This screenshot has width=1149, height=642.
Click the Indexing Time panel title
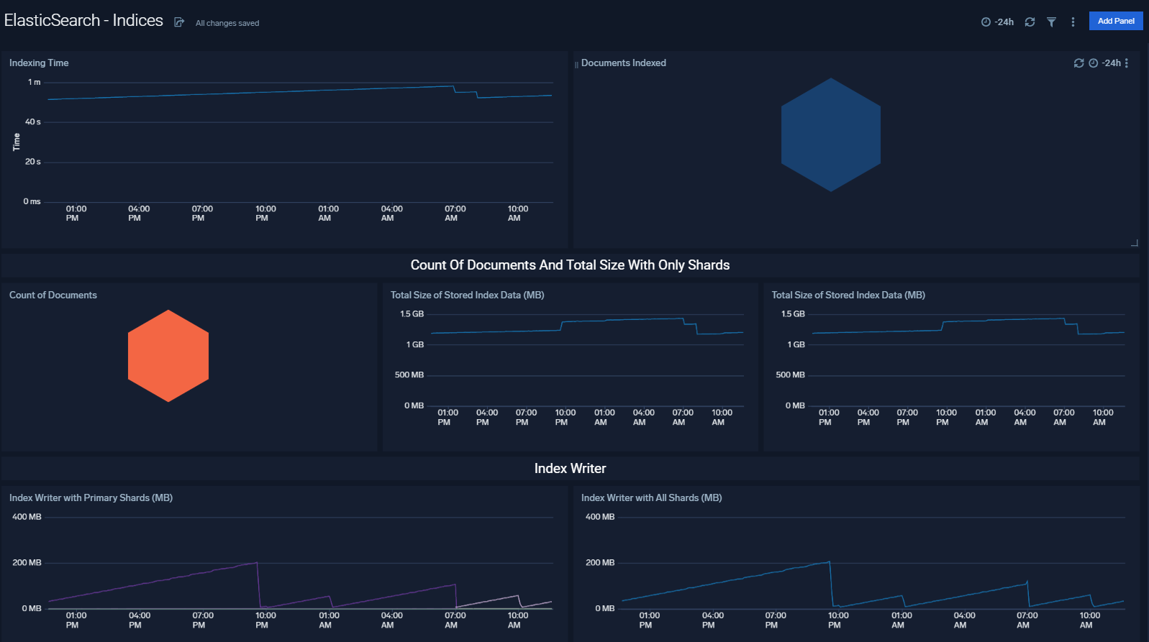[x=39, y=63]
